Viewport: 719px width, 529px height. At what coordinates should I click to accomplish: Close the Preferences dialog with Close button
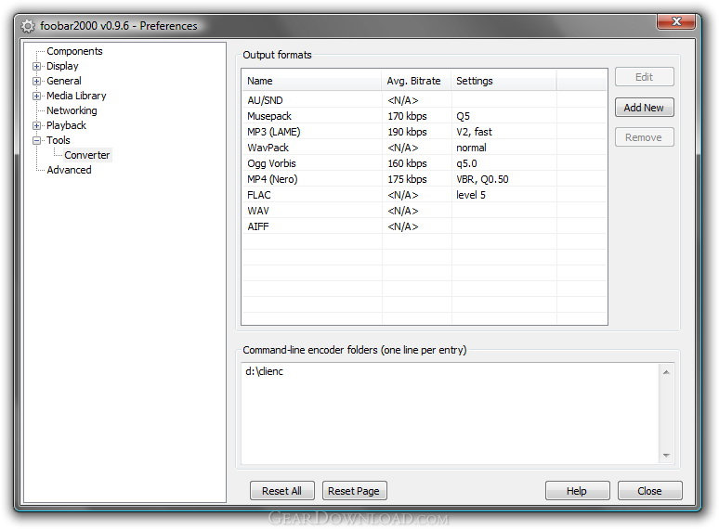pyautogui.click(x=649, y=491)
